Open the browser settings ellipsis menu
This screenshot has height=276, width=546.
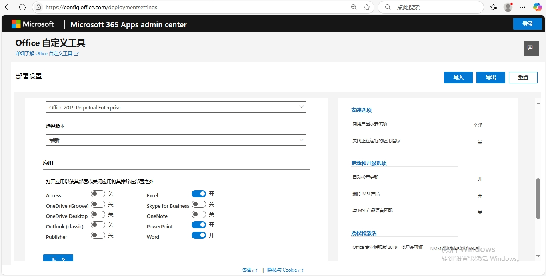point(522,7)
